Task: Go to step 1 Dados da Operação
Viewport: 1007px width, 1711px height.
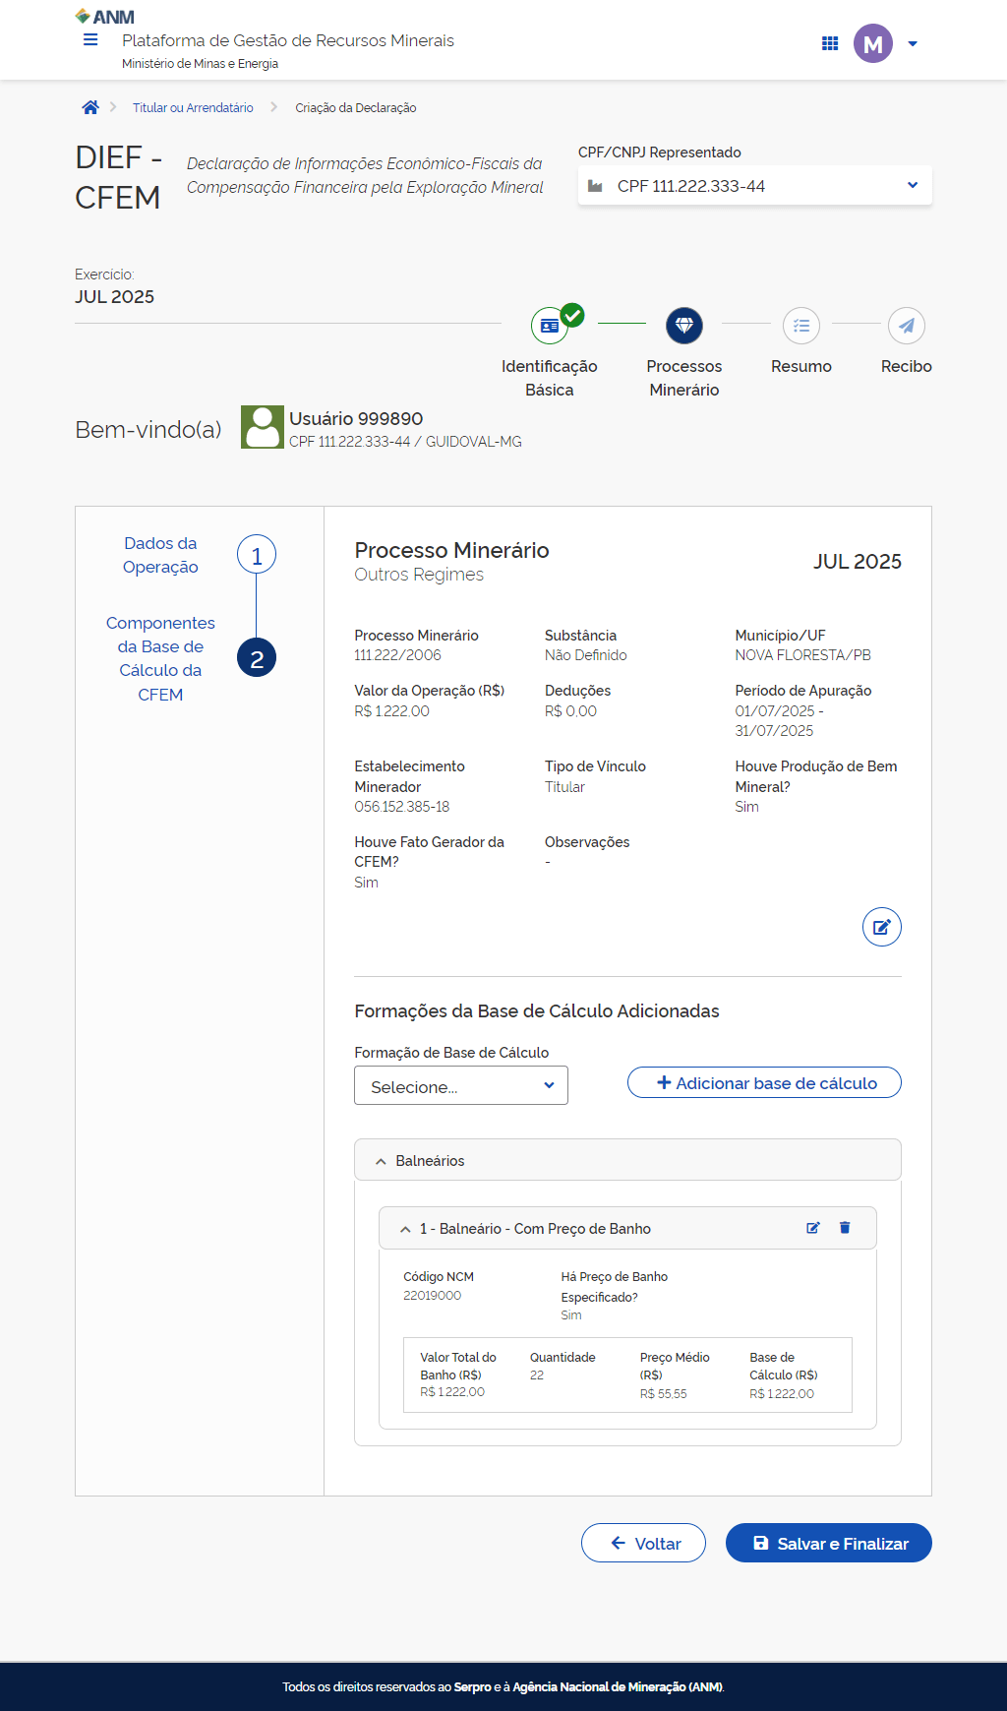Action: [257, 556]
